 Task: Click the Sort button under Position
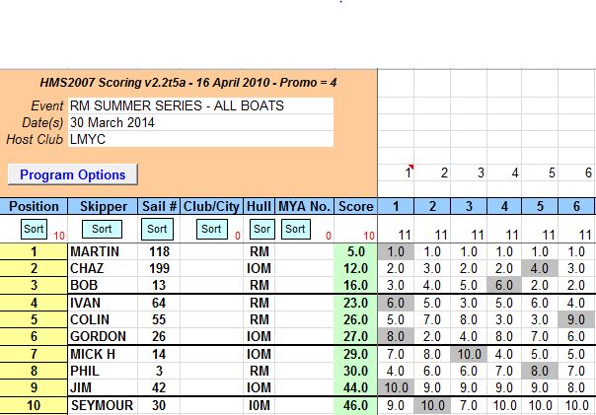(x=34, y=229)
